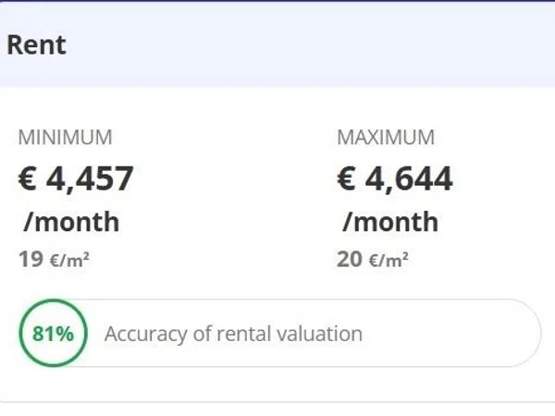Click /month text under the maximum price
555x416 pixels.
click(x=390, y=222)
